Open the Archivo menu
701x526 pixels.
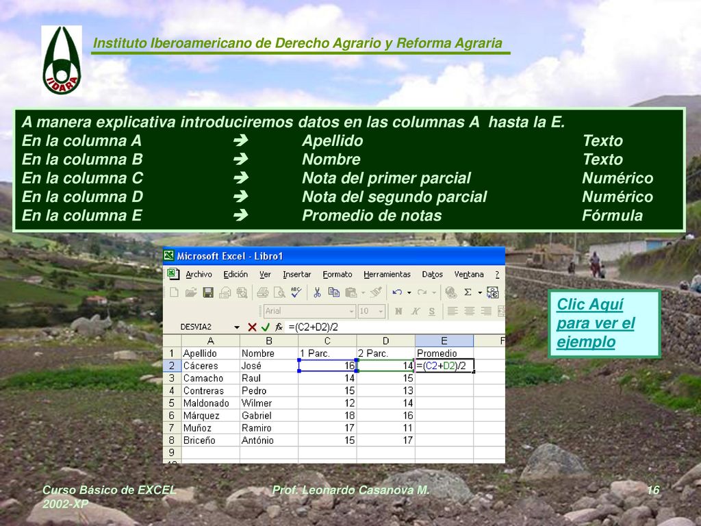[x=199, y=274]
